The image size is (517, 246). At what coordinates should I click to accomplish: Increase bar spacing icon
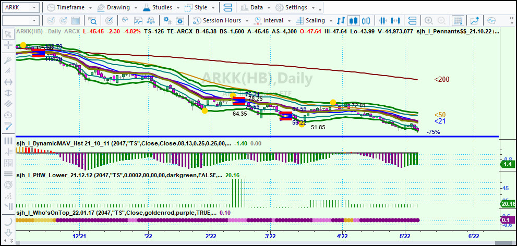(395, 20)
